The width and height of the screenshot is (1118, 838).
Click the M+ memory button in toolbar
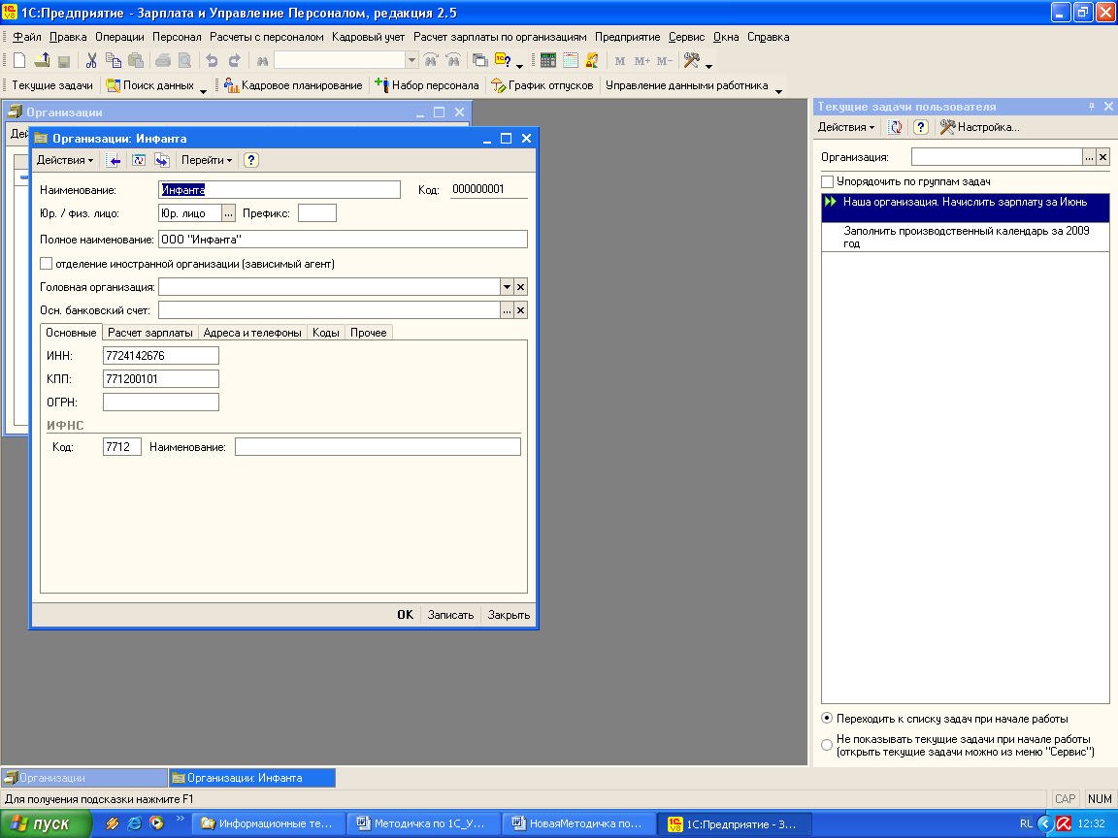pos(641,61)
